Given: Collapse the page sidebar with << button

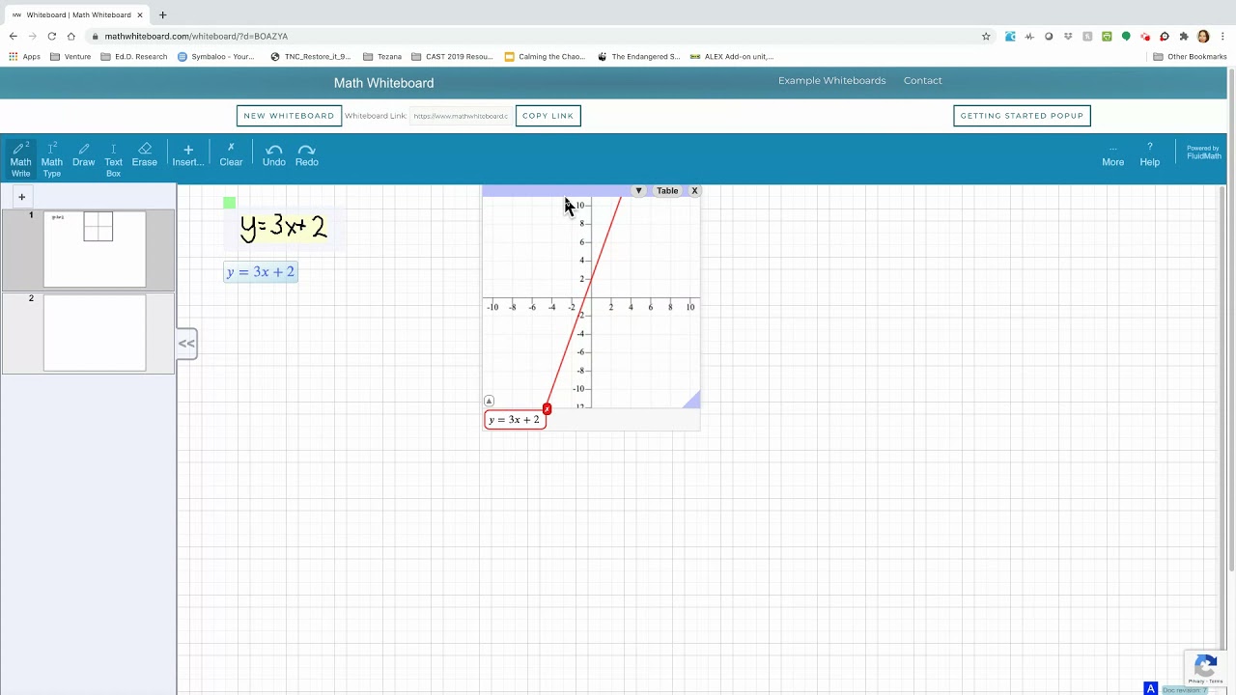Looking at the screenshot, I should [x=186, y=344].
